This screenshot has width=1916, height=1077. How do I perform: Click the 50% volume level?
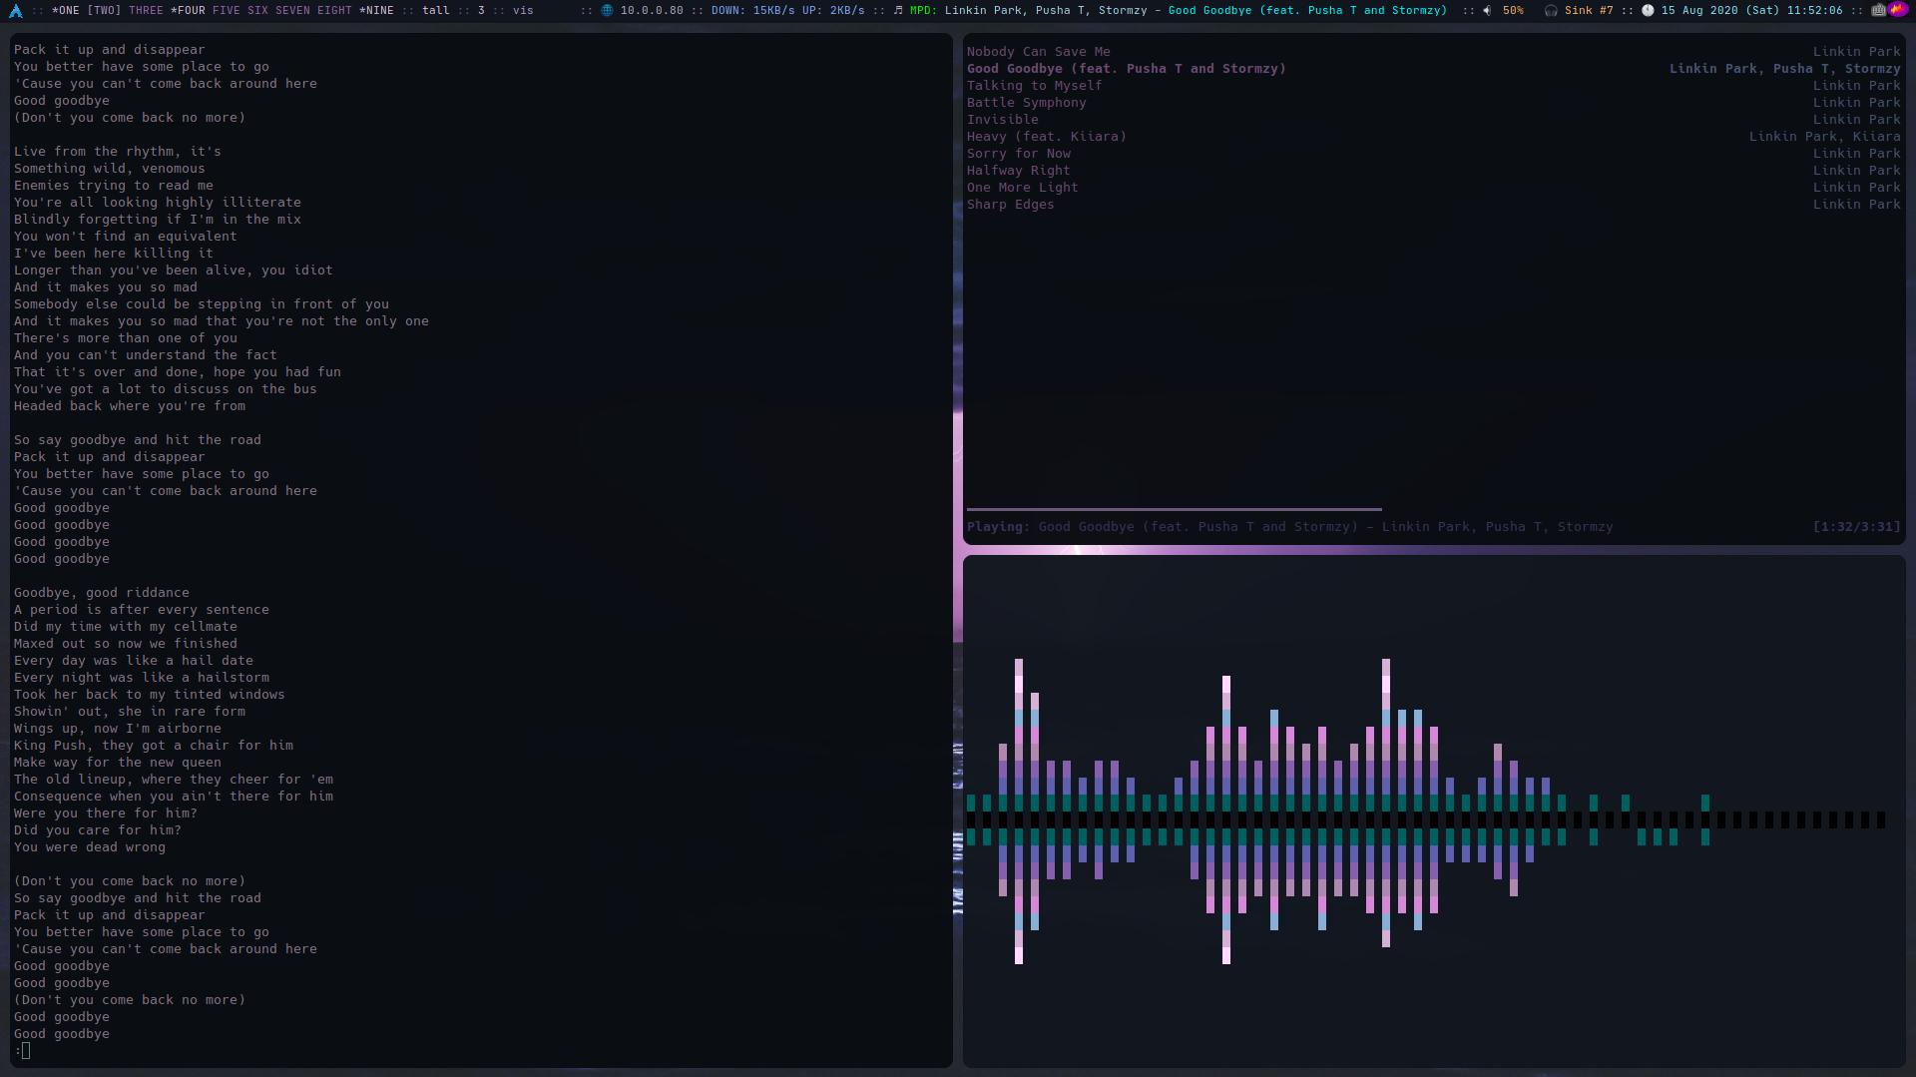tap(1513, 11)
